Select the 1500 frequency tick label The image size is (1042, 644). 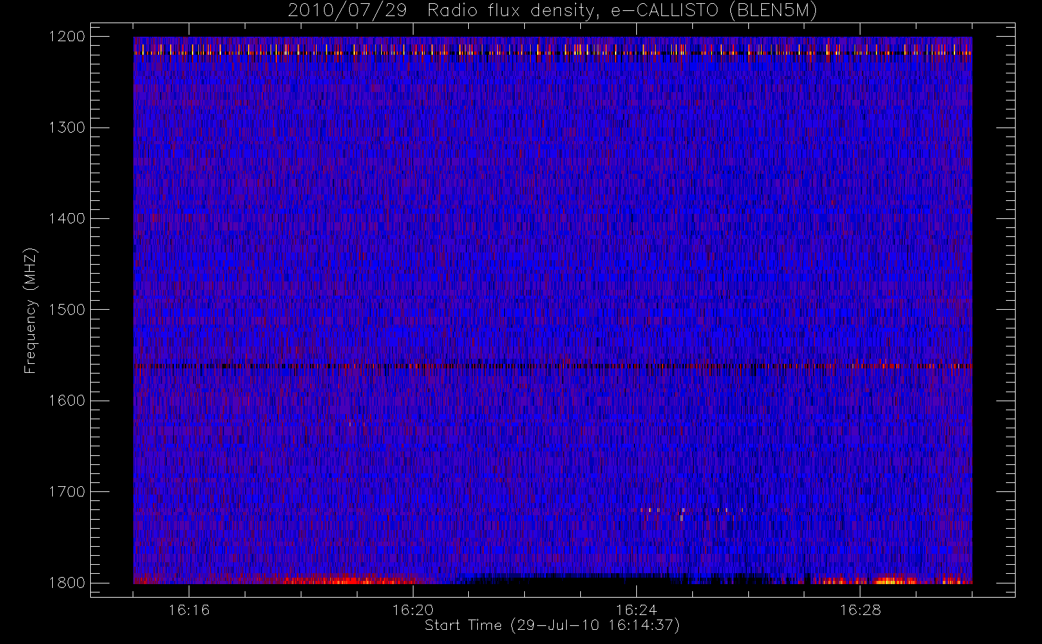[67, 309]
